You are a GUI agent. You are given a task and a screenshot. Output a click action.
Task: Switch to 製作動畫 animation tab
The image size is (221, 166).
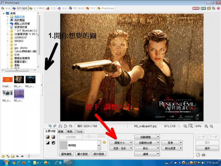coord(77,8)
